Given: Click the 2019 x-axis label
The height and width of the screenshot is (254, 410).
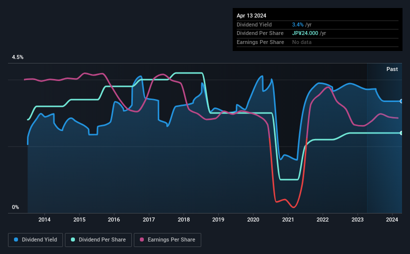Looking at the screenshot, I should click(x=218, y=219).
